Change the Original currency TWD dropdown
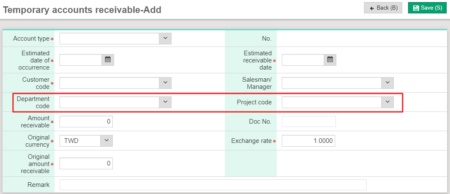The width and height of the screenshot is (450, 194). [107, 141]
